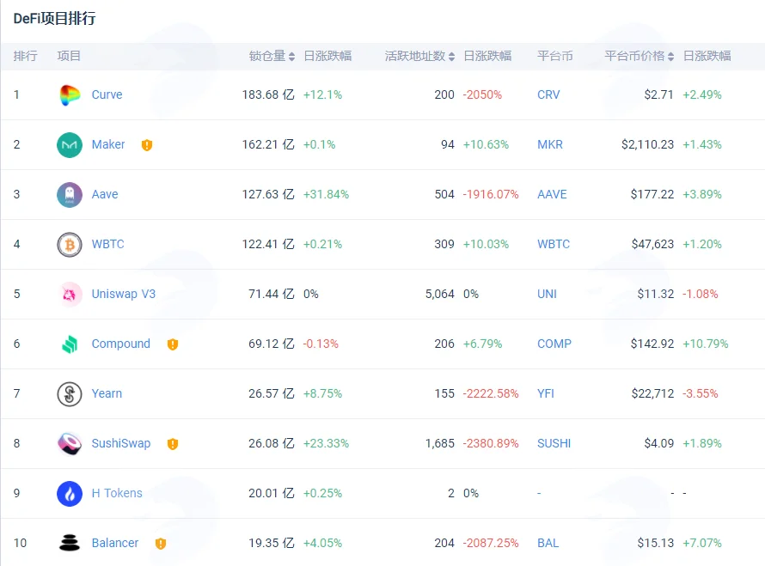Sort by 锁仓量 column arrows

(x=291, y=57)
